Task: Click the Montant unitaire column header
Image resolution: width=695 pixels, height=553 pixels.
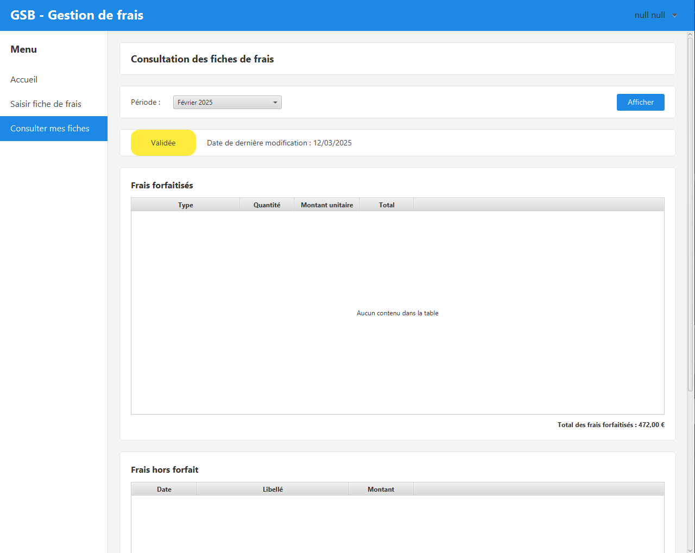Action: tap(327, 205)
